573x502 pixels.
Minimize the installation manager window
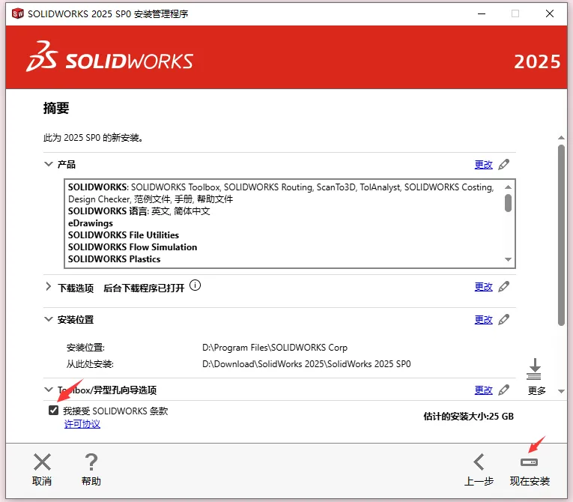[x=482, y=14]
